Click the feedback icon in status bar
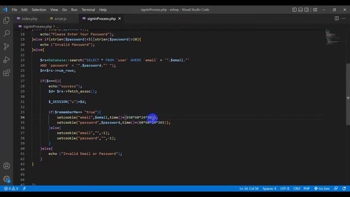 tap(336, 188)
